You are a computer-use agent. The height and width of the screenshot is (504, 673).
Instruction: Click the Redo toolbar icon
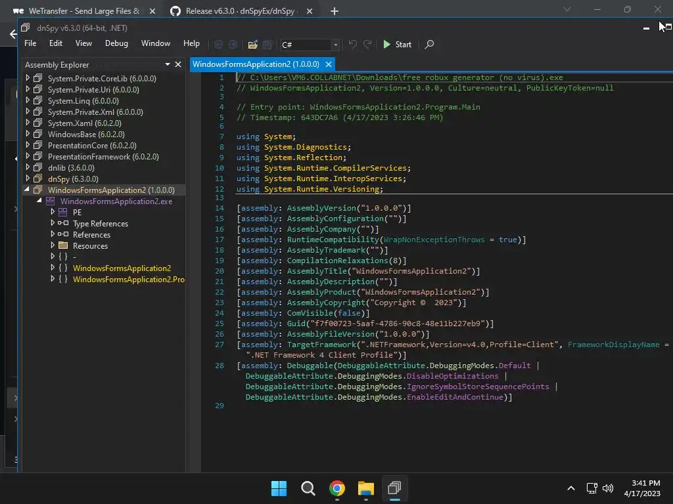pyautogui.click(x=367, y=44)
